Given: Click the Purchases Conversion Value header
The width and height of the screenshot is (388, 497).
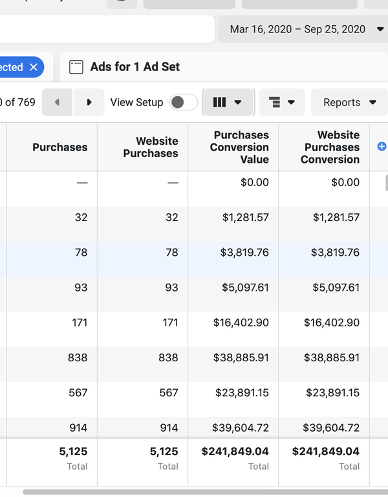Looking at the screenshot, I should [239, 147].
